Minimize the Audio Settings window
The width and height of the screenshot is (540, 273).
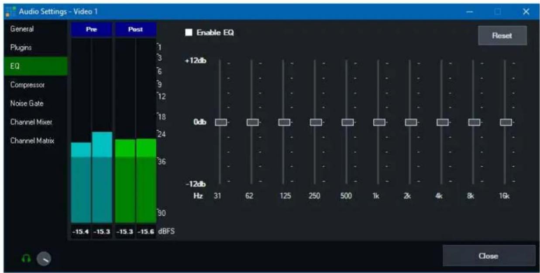(470, 12)
